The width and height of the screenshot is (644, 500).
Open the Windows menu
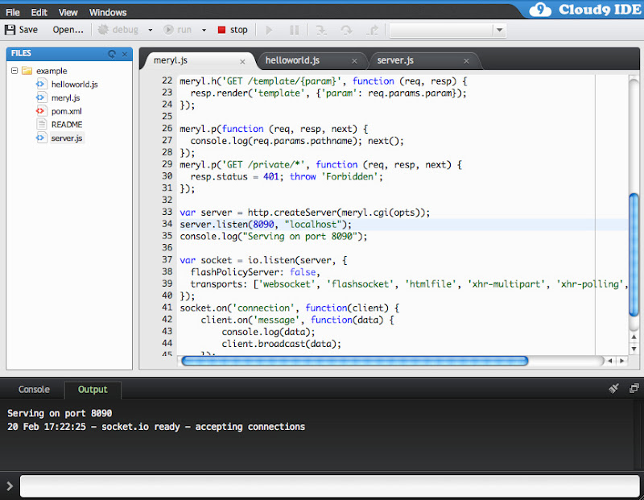108,13
